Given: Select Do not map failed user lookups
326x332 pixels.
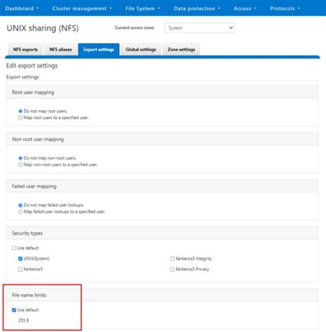Looking at the screenshot, I should [x=20, y=205].
